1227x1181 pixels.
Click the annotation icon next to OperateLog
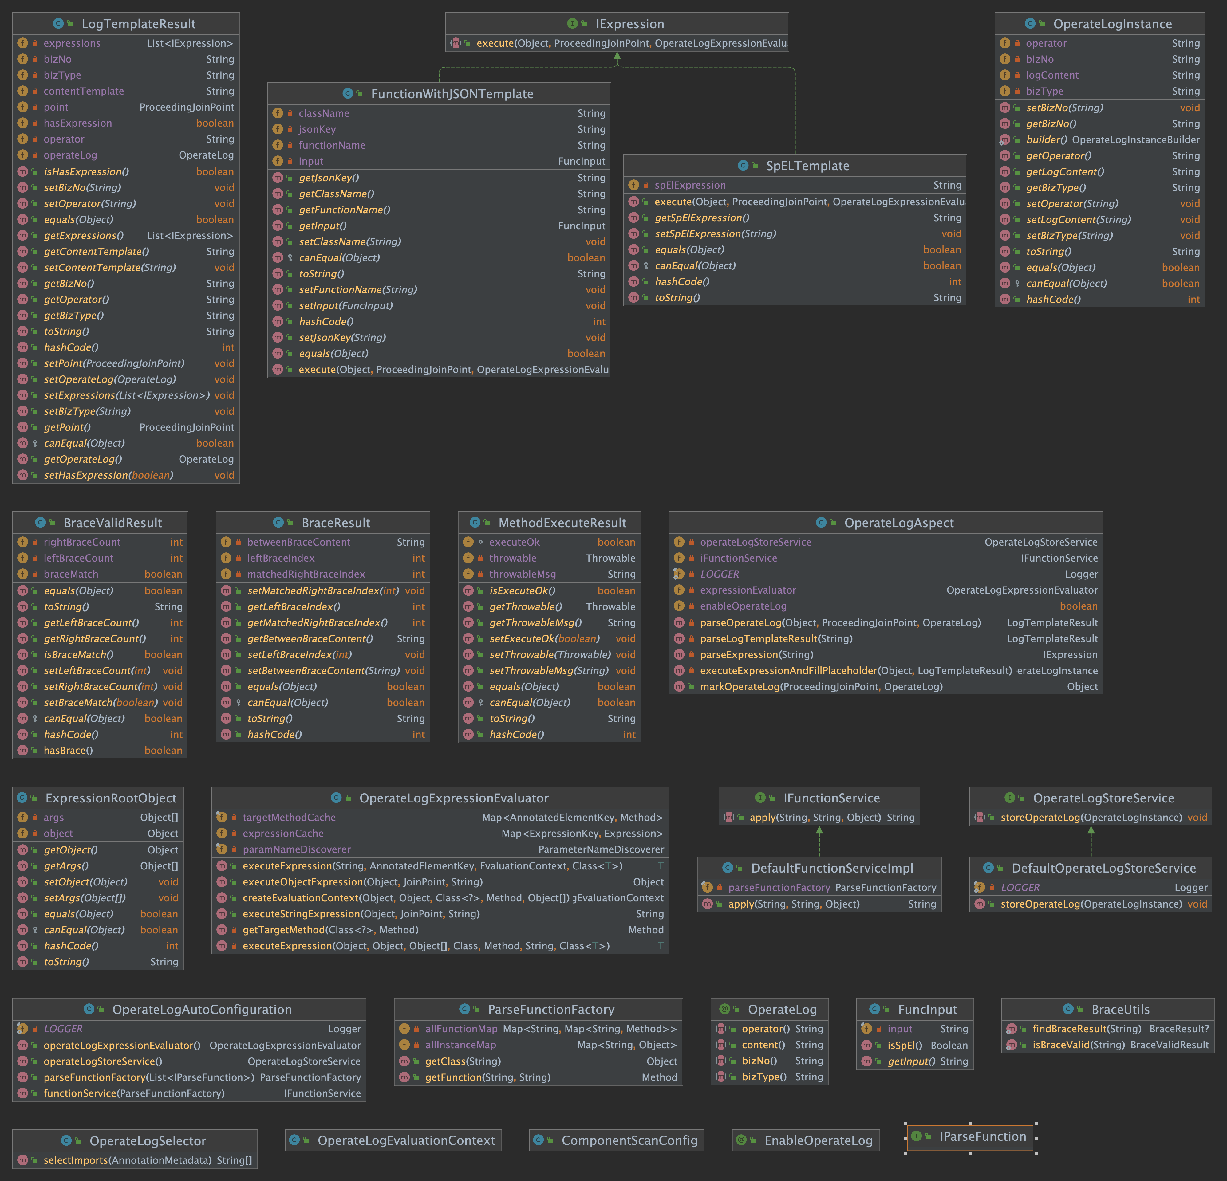pyautogui.click(x=724, y=1009)
